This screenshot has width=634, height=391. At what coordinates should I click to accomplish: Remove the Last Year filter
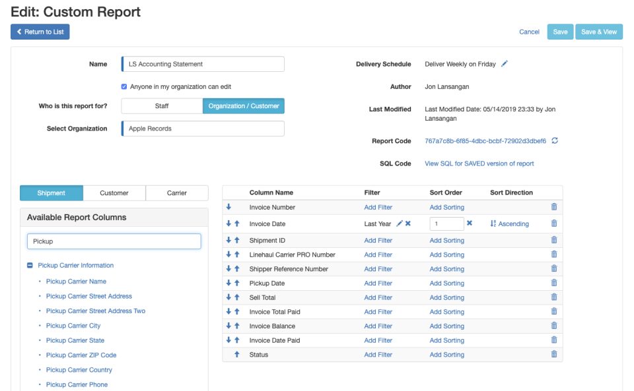coord(408,224)
